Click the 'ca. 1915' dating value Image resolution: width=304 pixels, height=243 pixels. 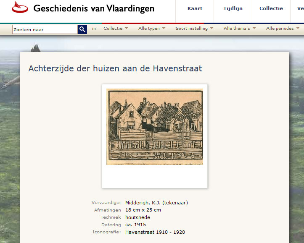point(135,225)
